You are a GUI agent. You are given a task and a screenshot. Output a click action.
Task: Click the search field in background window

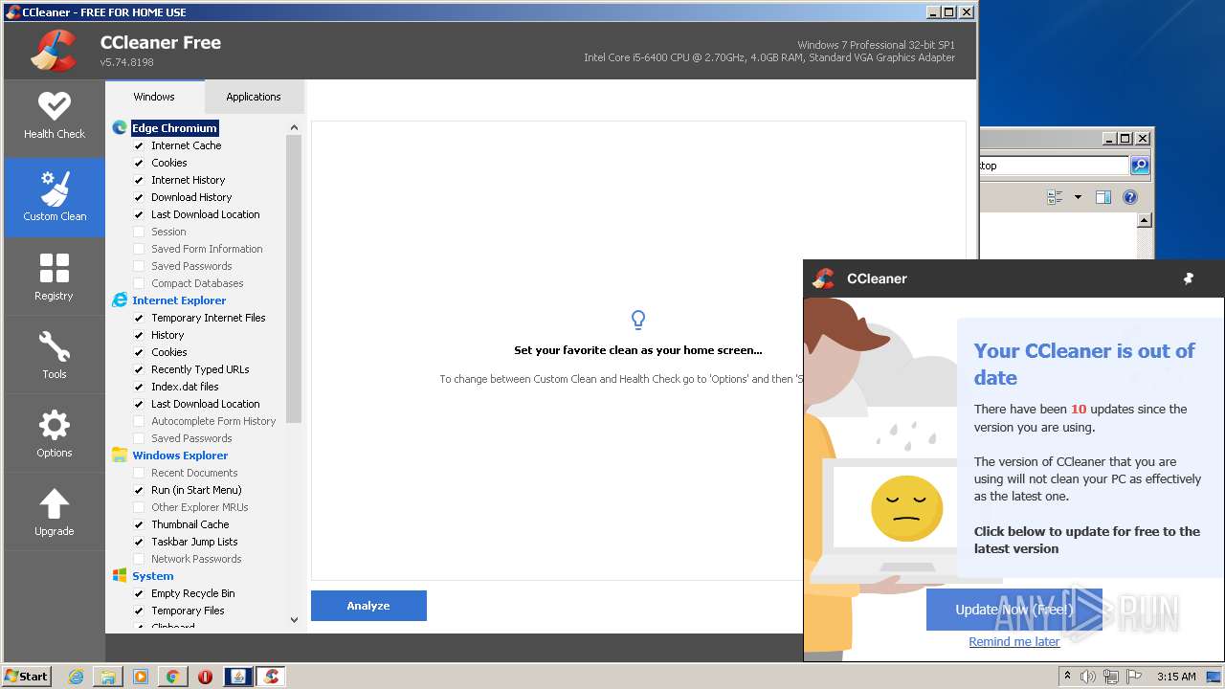1054,166
